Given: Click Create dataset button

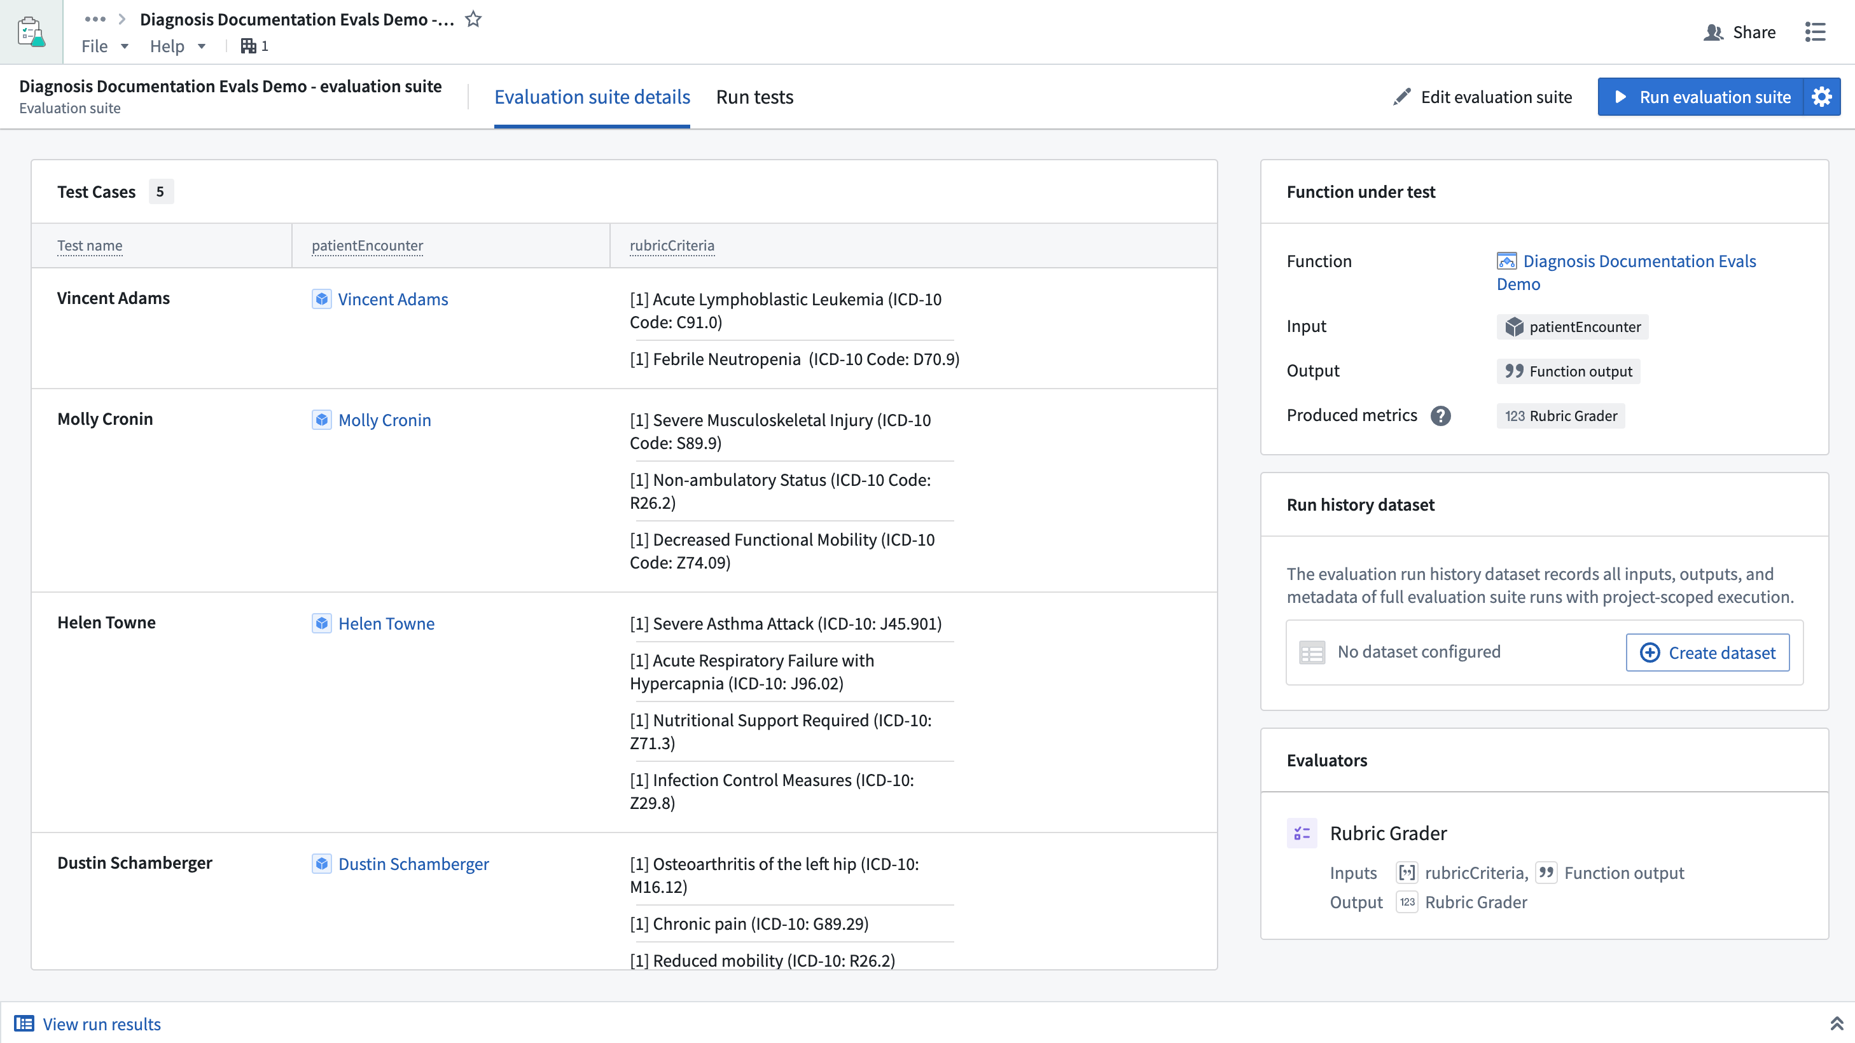Looking at the screenshot, I should [x=1707, y=652].
